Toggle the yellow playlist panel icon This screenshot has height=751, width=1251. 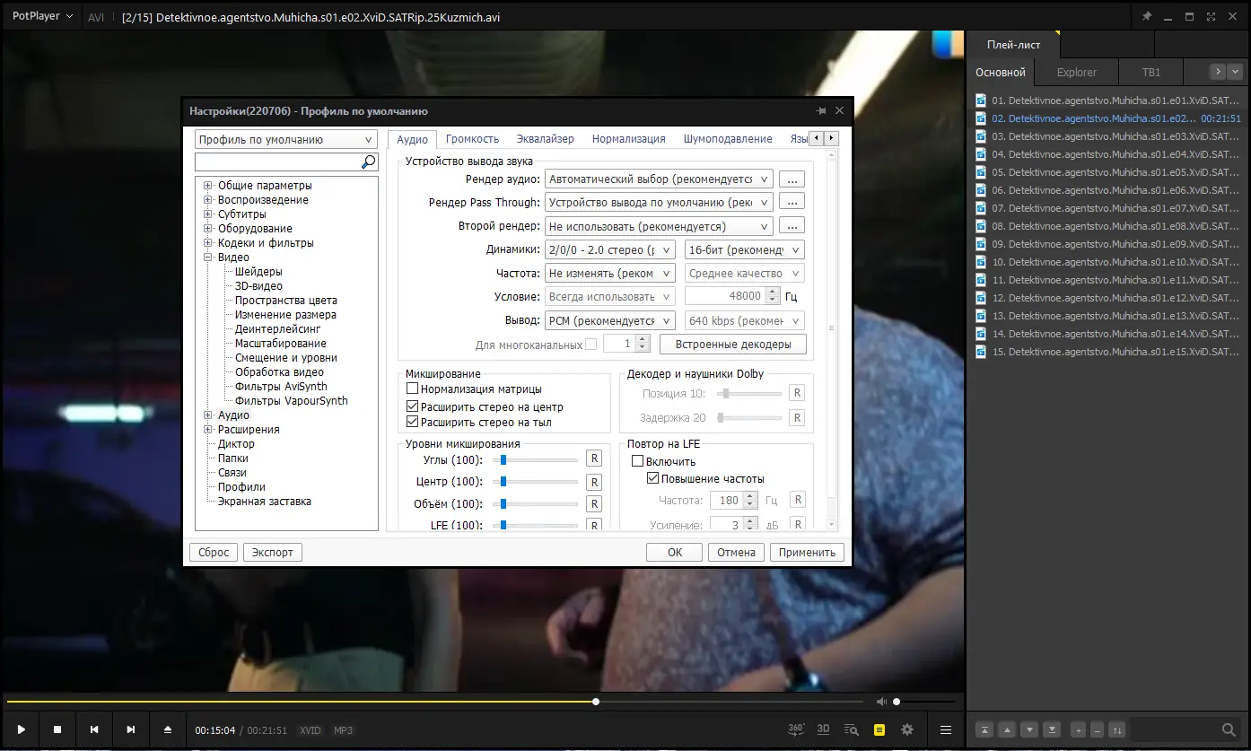(x=879, y=729)
